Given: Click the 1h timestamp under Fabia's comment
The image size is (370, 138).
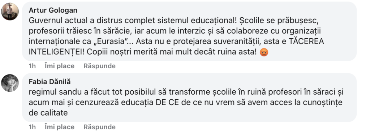Looking at the screenshot, I should 32,127.
